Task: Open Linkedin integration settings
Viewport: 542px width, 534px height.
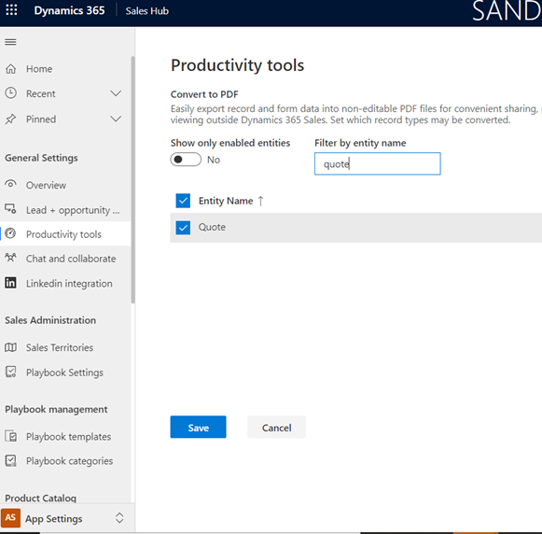Action: click(65, 284)
